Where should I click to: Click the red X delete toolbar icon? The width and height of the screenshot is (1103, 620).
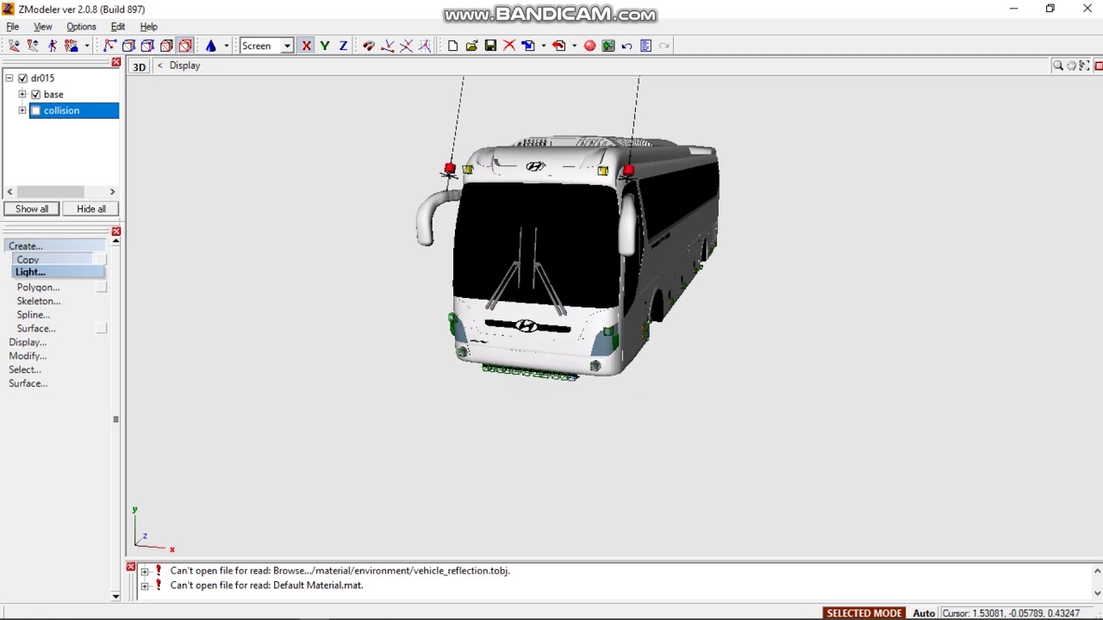(509, 46)
